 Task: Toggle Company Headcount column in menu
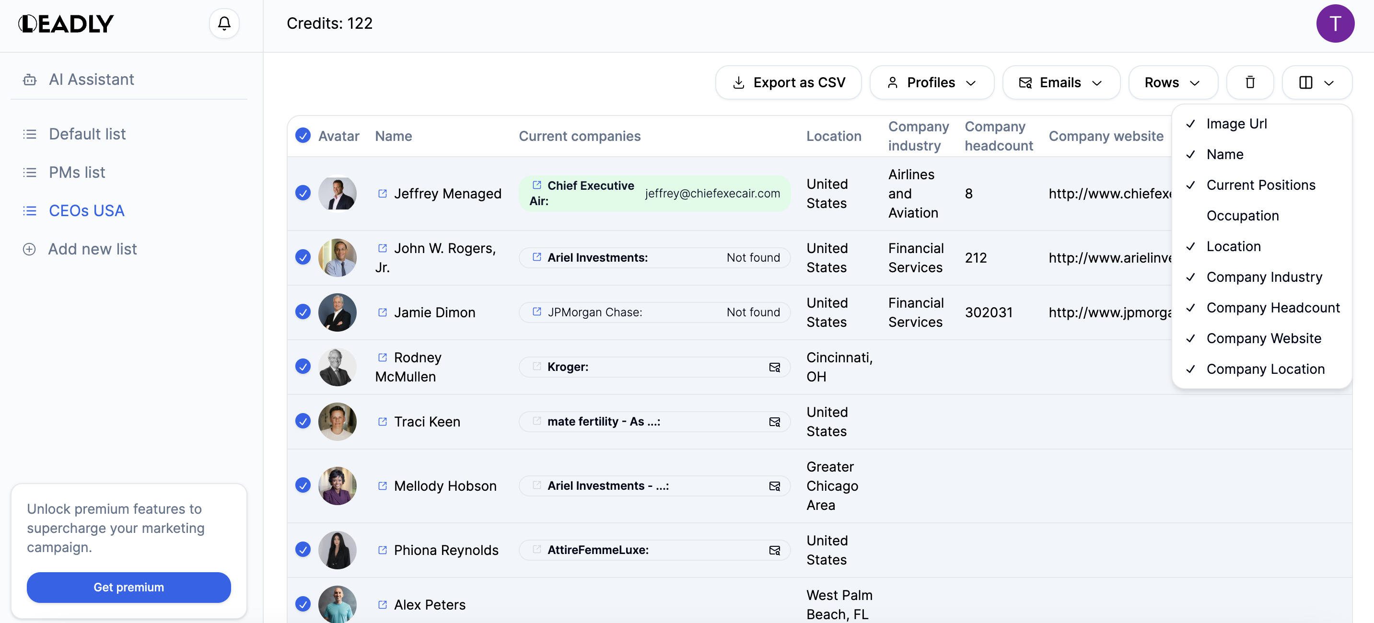point(1261,308)
